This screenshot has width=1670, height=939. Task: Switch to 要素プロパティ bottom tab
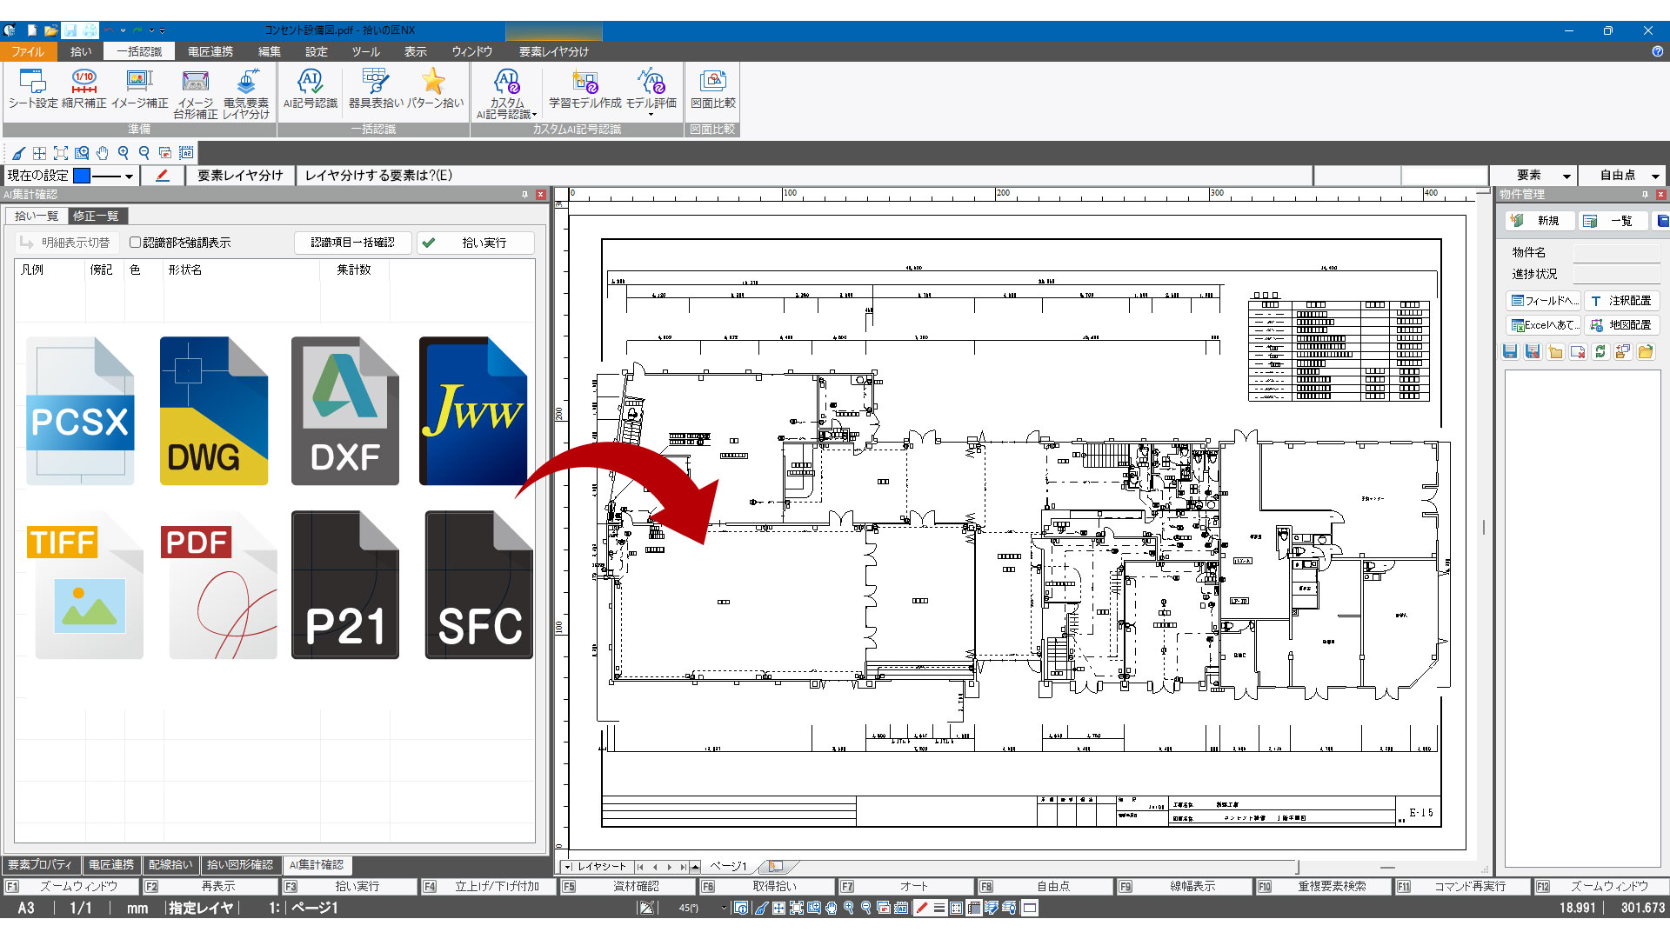point(41,865)
